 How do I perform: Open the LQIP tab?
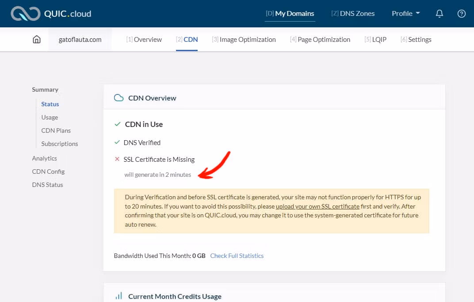[375, 40]
